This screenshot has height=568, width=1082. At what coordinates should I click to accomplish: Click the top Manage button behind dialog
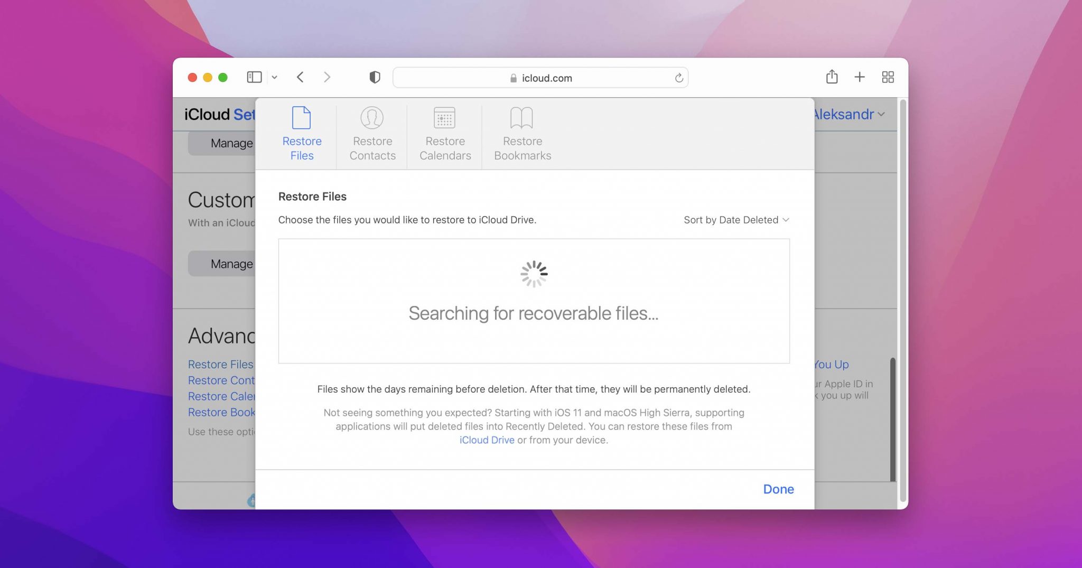(x=222, y=143)
